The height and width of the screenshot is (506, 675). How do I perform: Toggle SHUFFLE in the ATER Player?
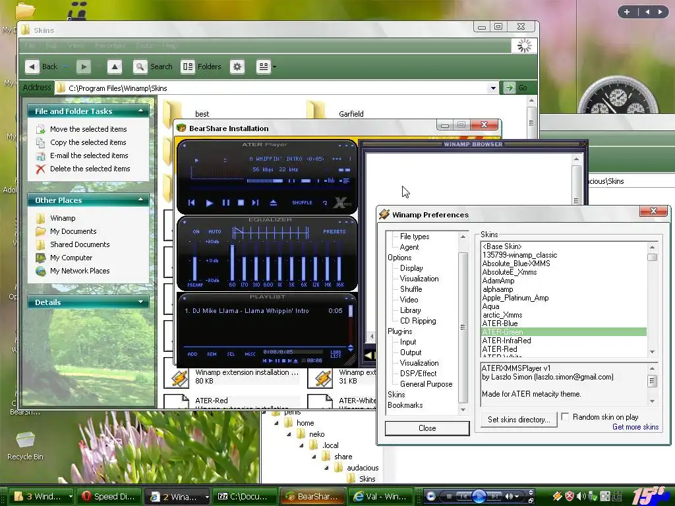tap(302, 203)
